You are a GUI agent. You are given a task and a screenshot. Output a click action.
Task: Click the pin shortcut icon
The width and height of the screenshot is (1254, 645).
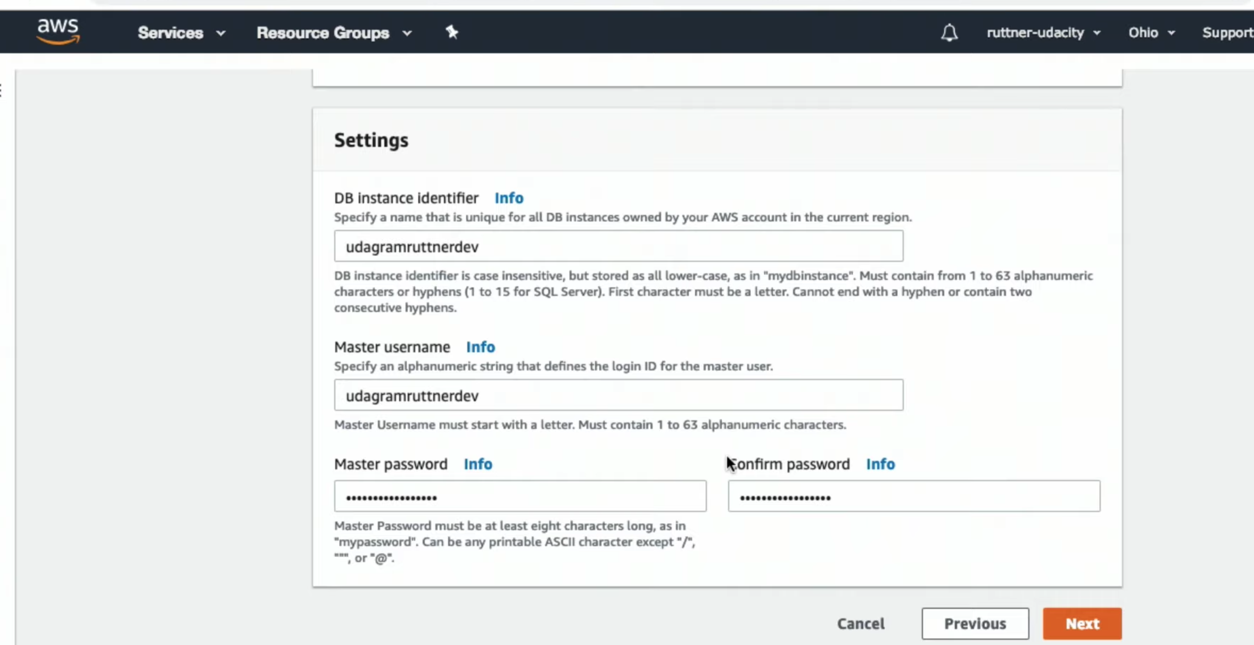pos(452,32)
